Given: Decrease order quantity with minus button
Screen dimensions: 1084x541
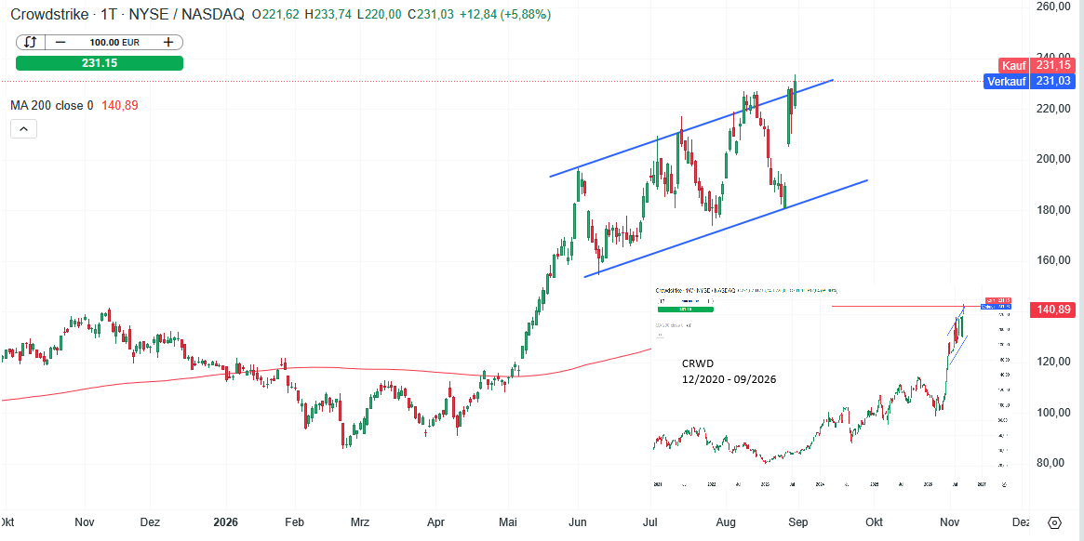Looking at the screenshot, I should coord(60,42).
